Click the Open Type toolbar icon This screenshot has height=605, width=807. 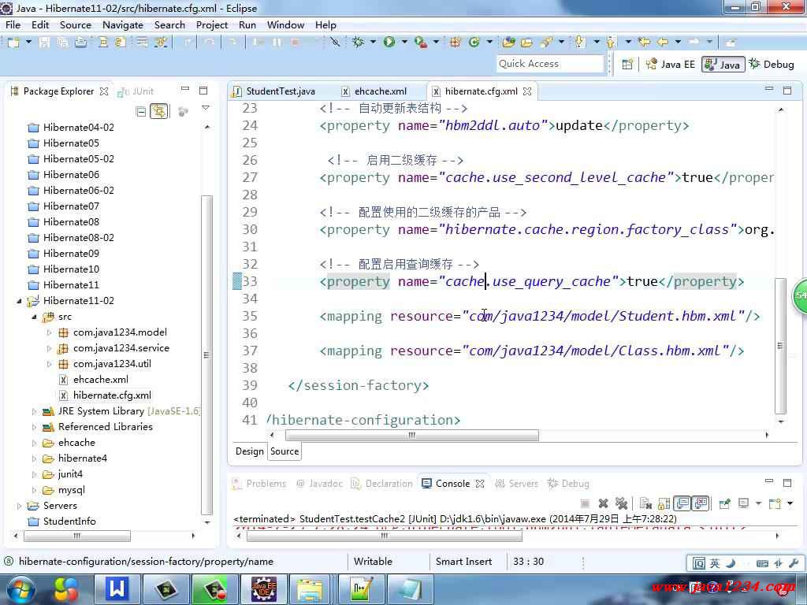[509, 43]
